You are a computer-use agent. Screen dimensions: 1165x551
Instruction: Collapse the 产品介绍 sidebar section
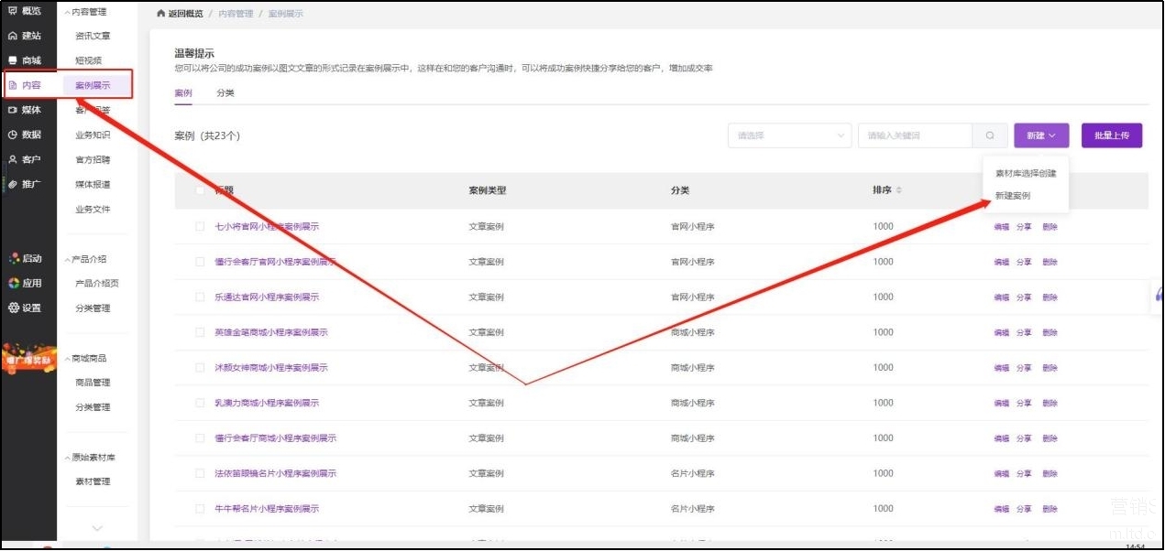coord(67,259)
